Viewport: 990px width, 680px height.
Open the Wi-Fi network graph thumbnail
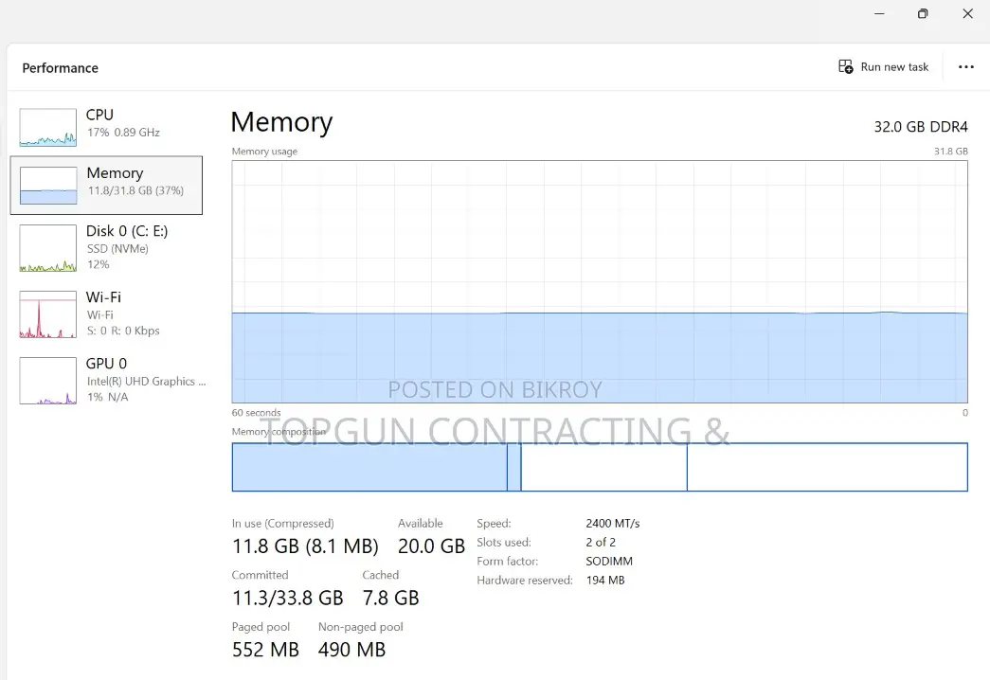pyautogui.click(x=48, y=314)
